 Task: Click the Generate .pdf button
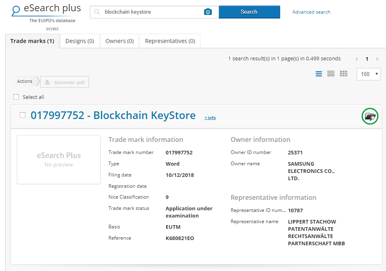tap(64, 82)
